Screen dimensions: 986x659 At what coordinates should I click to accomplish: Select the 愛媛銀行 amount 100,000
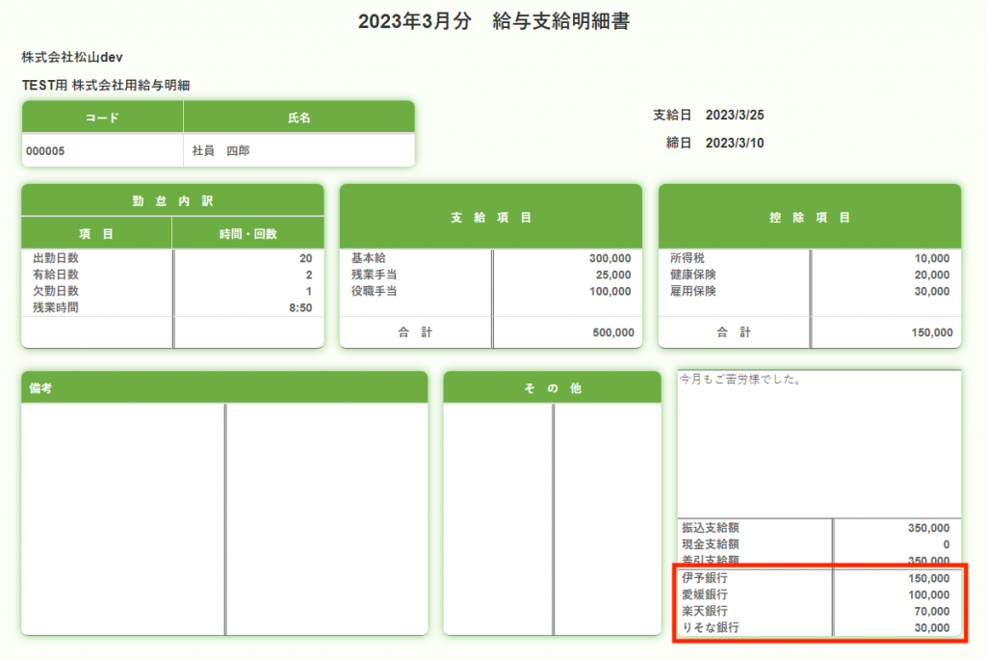(x=929, y=594)
